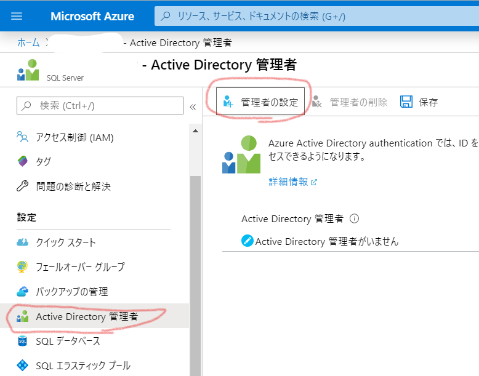Select 'Active Directory 管理者がいません' text

point(327,242)
